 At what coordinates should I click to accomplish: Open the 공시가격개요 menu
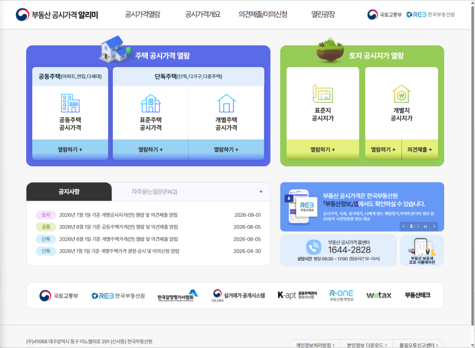click(202, 14)
